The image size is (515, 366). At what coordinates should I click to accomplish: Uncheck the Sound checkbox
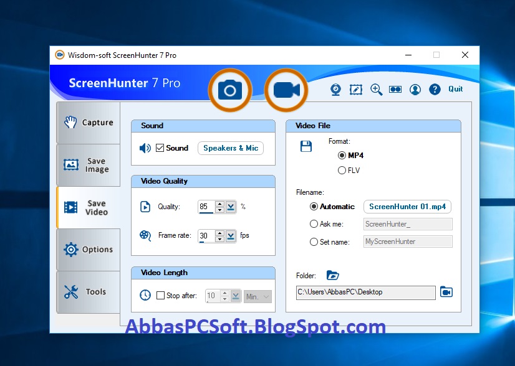coord(160,148)
